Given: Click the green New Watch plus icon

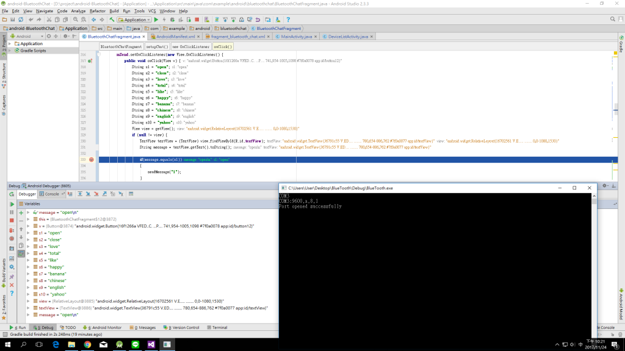Looking at the screenshot, I should (x=21, y=213).
